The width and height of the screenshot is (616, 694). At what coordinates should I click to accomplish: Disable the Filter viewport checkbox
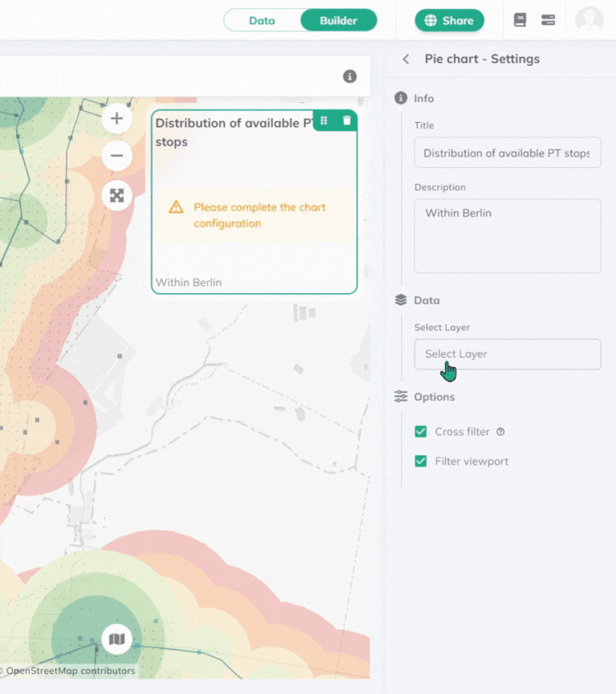(420, 461)
